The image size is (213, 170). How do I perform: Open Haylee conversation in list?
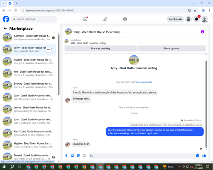pos(29,145)
